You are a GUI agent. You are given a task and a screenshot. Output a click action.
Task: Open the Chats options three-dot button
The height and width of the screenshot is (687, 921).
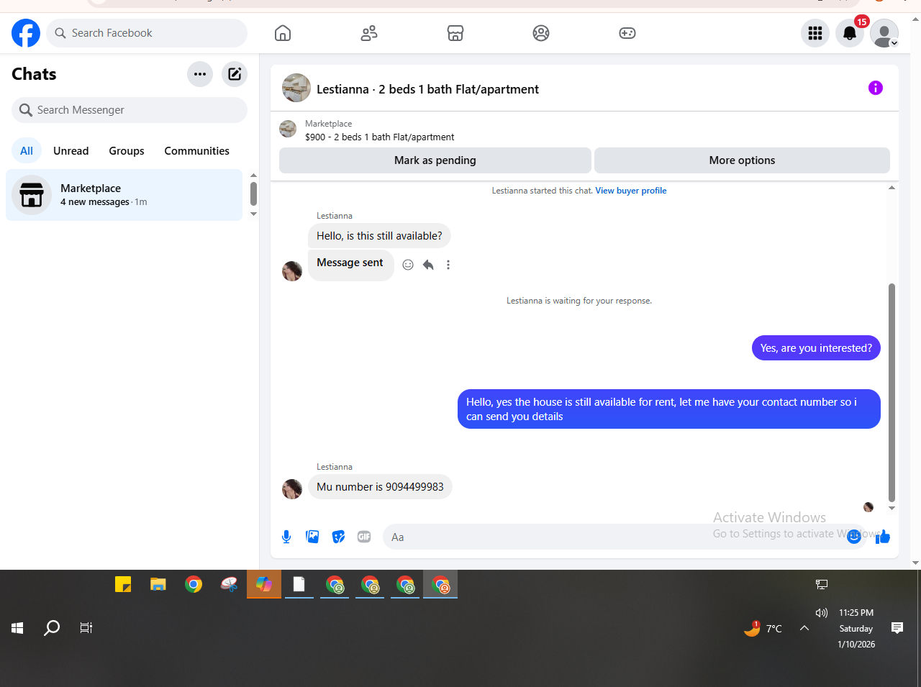pyautogui.click(x=200, y=74)
